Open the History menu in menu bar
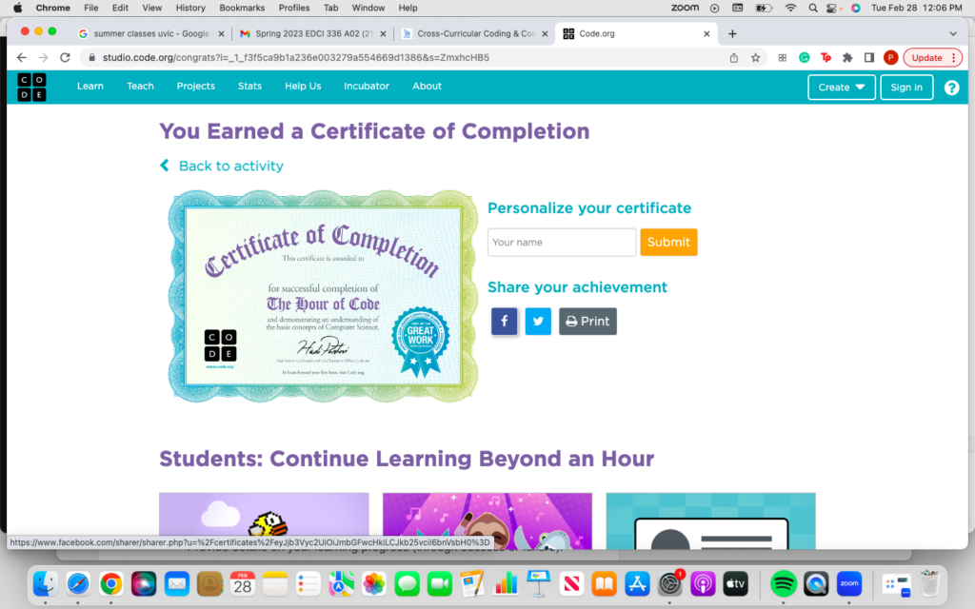975x609 pixels. pyautogui.click(x=190, y=8)
